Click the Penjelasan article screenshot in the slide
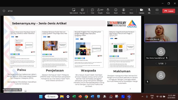Image resolution: width=178 pixels, height=100 pixels. (x=55, y=49)
